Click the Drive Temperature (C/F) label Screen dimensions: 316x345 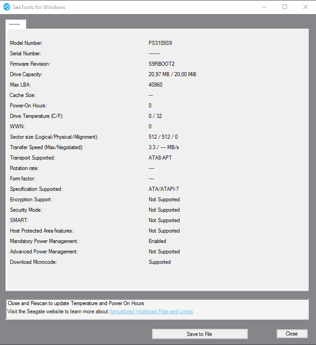point(37,116)
